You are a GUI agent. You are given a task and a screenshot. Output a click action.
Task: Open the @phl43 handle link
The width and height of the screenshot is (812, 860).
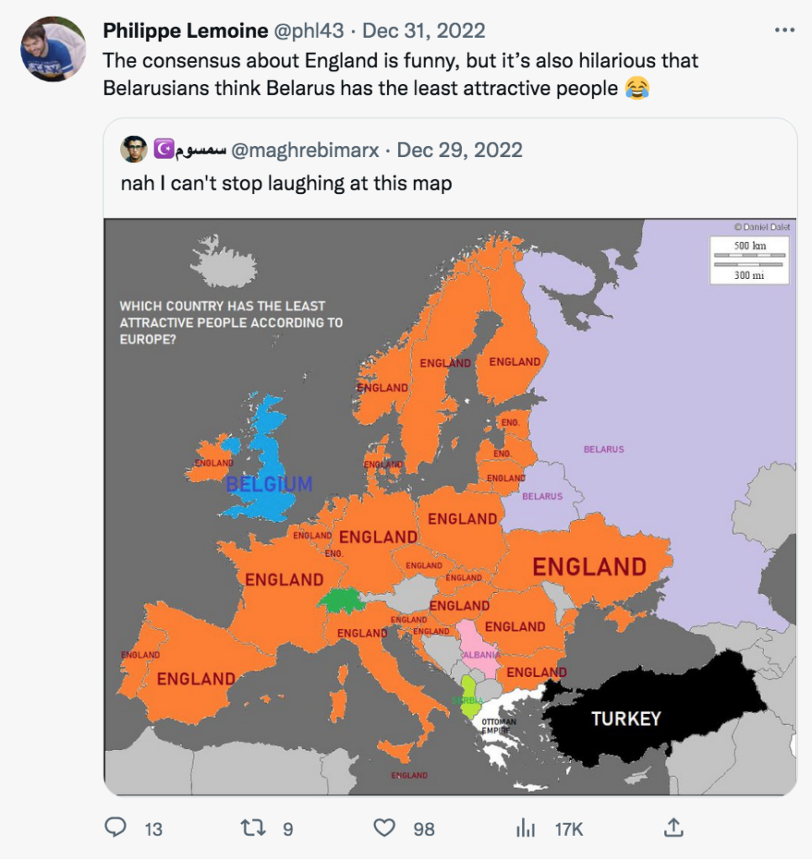pyautogui.click(x=309, y=31)
